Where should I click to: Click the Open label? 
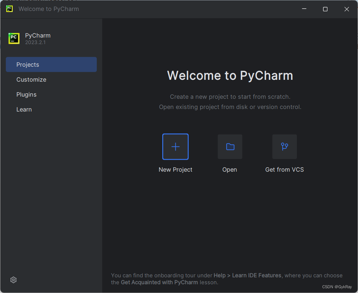[x=230, y=170]
